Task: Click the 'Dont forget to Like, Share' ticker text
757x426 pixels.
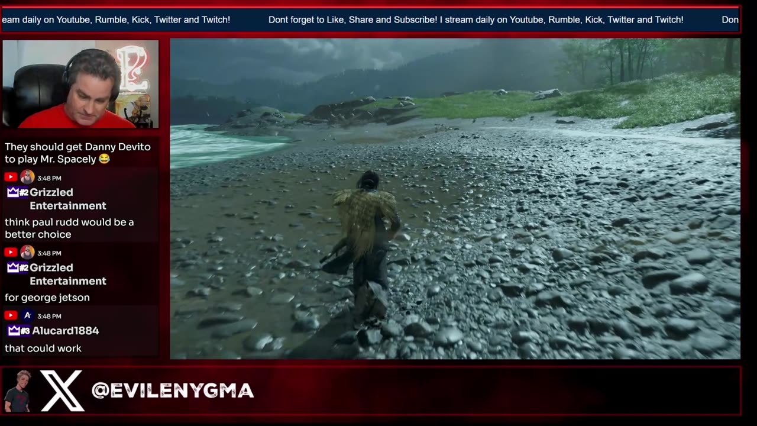Action: tap(476, 20)
